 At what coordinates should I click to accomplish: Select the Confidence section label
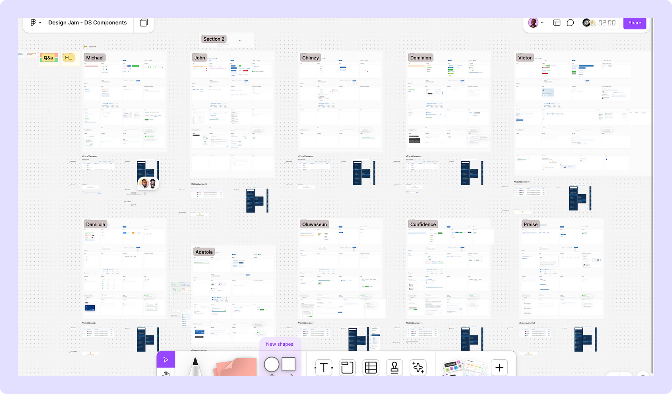[x=423, y=224]
